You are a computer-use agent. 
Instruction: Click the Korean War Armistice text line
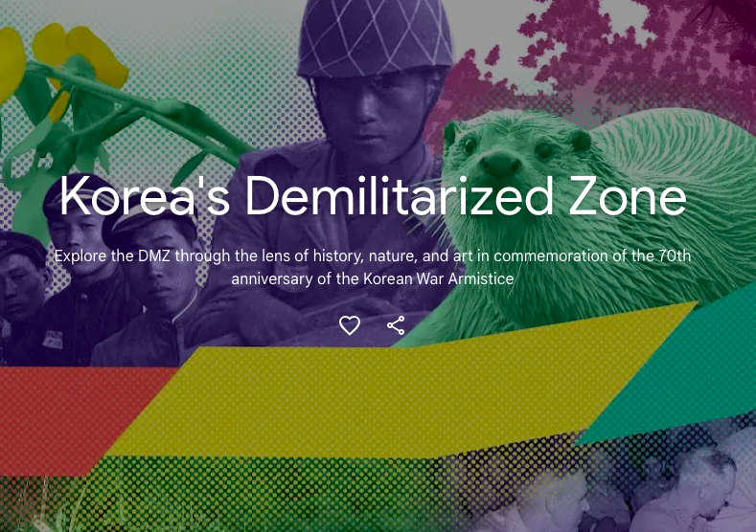pyautogui.click(x=373, y=278)
